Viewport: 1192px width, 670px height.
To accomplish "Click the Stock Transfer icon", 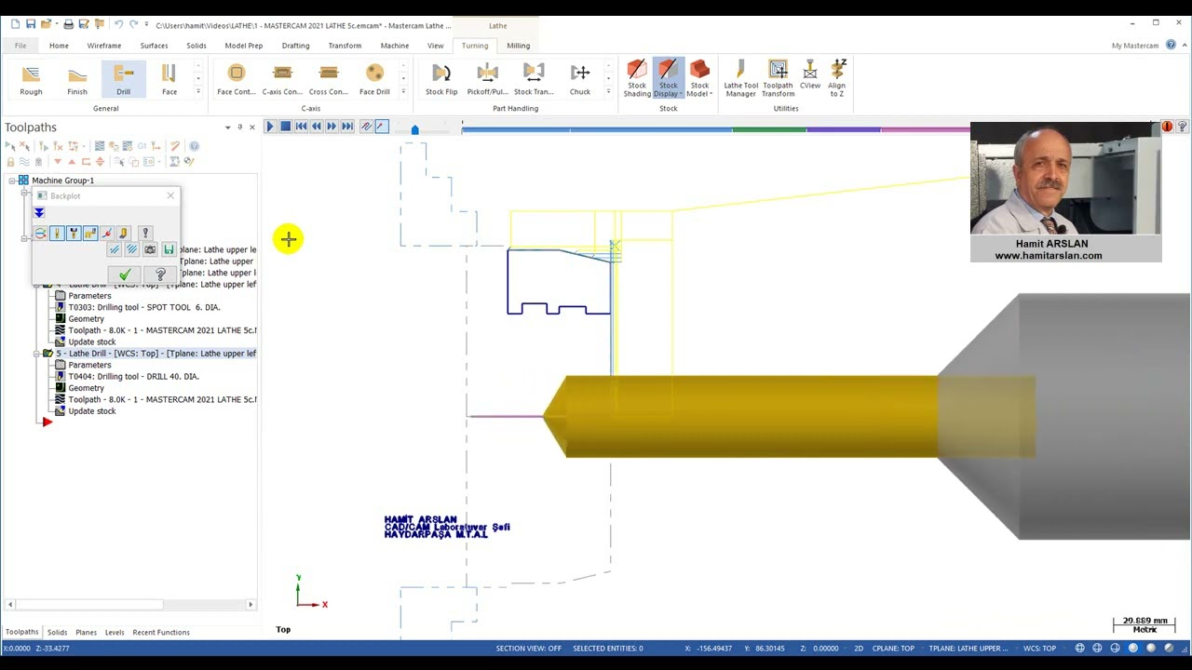I will 534,80.
